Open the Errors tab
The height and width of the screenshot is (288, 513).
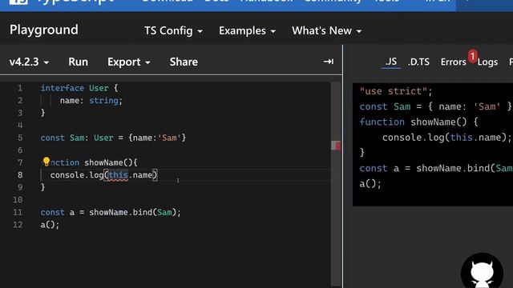click(453, 62)
